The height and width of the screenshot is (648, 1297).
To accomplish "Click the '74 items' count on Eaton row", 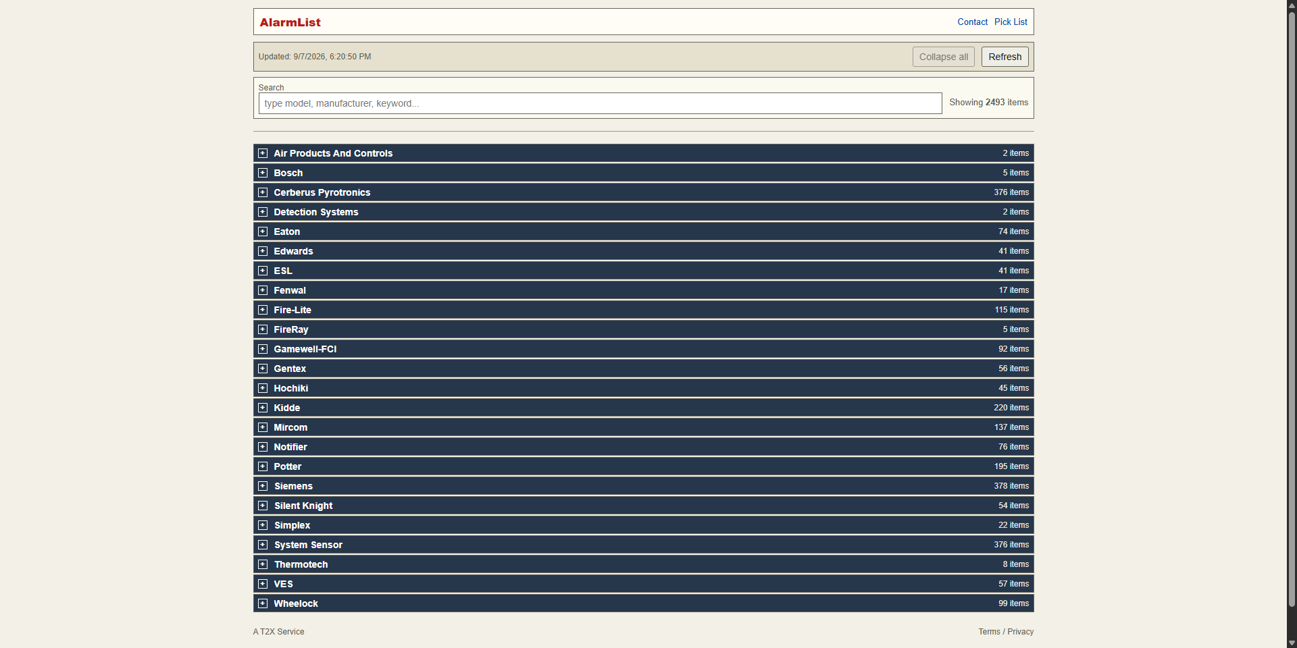I will coord(1014,232).
